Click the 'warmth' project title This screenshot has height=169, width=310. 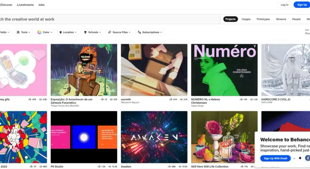tap(126, 99)
